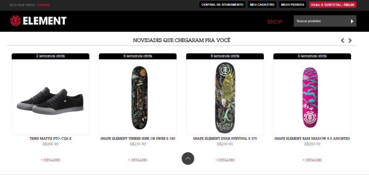The width and height of the screenshot is (369, 175).
Task: Open the cart Itens Subtotal button
Action: pyautogui.click(x=333, y=5)
